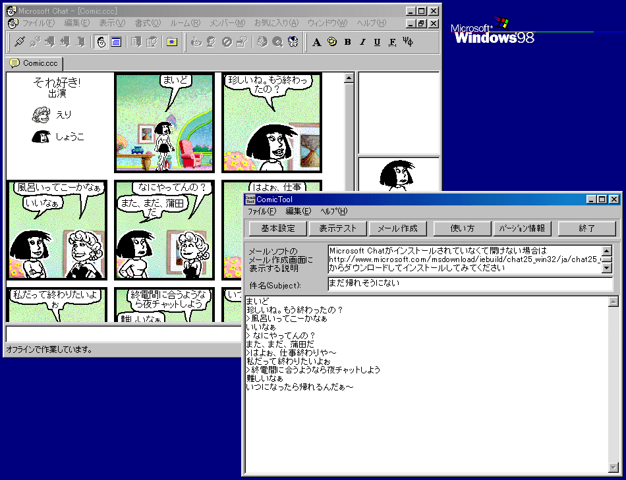Open 編集 menu in ComicTool
Screen dimensions: 626x480
click(299, 211)
